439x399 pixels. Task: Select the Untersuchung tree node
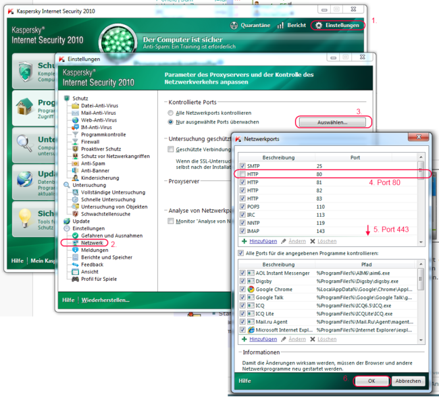click(89, 185)
